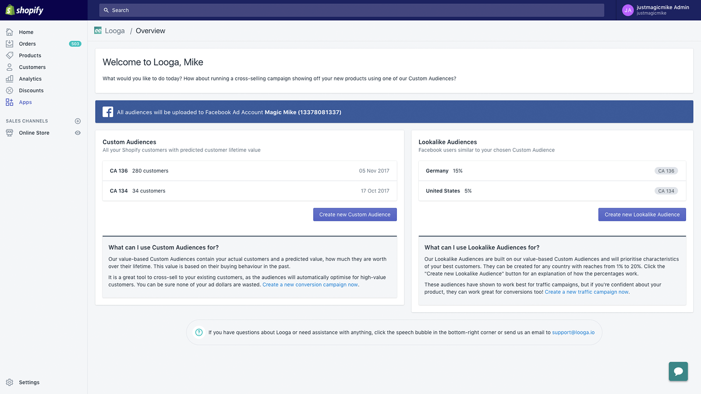701x394 pixels.
Task: Select the Germany 15% lookalike row
Action: pyautogui.click(x=552, y=171)
